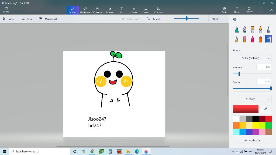Open the History panel

pos(249,10)
